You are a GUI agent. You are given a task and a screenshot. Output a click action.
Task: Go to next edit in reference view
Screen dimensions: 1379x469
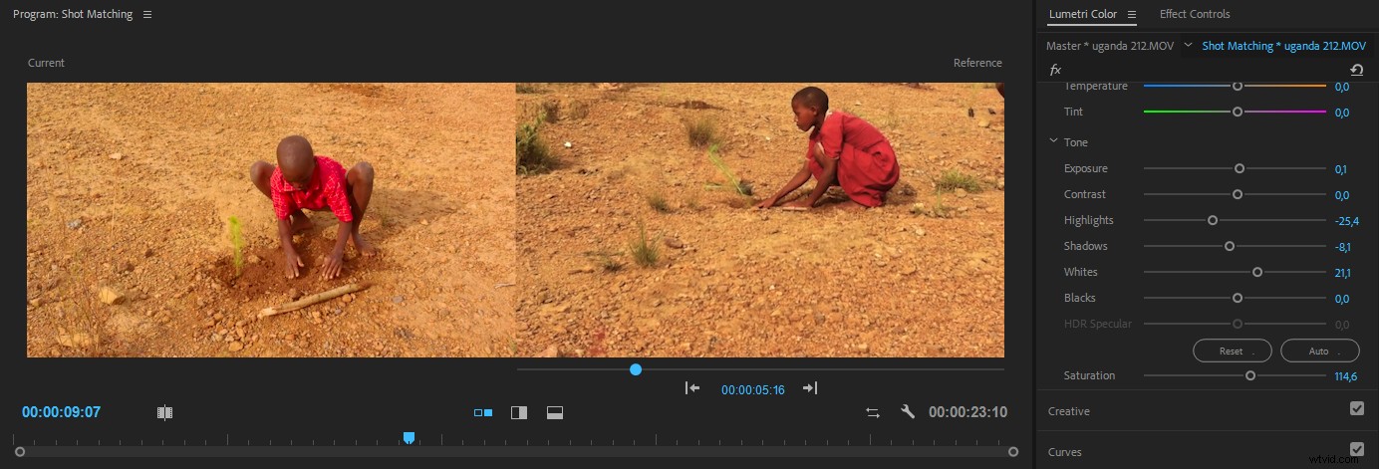point(810,388)
